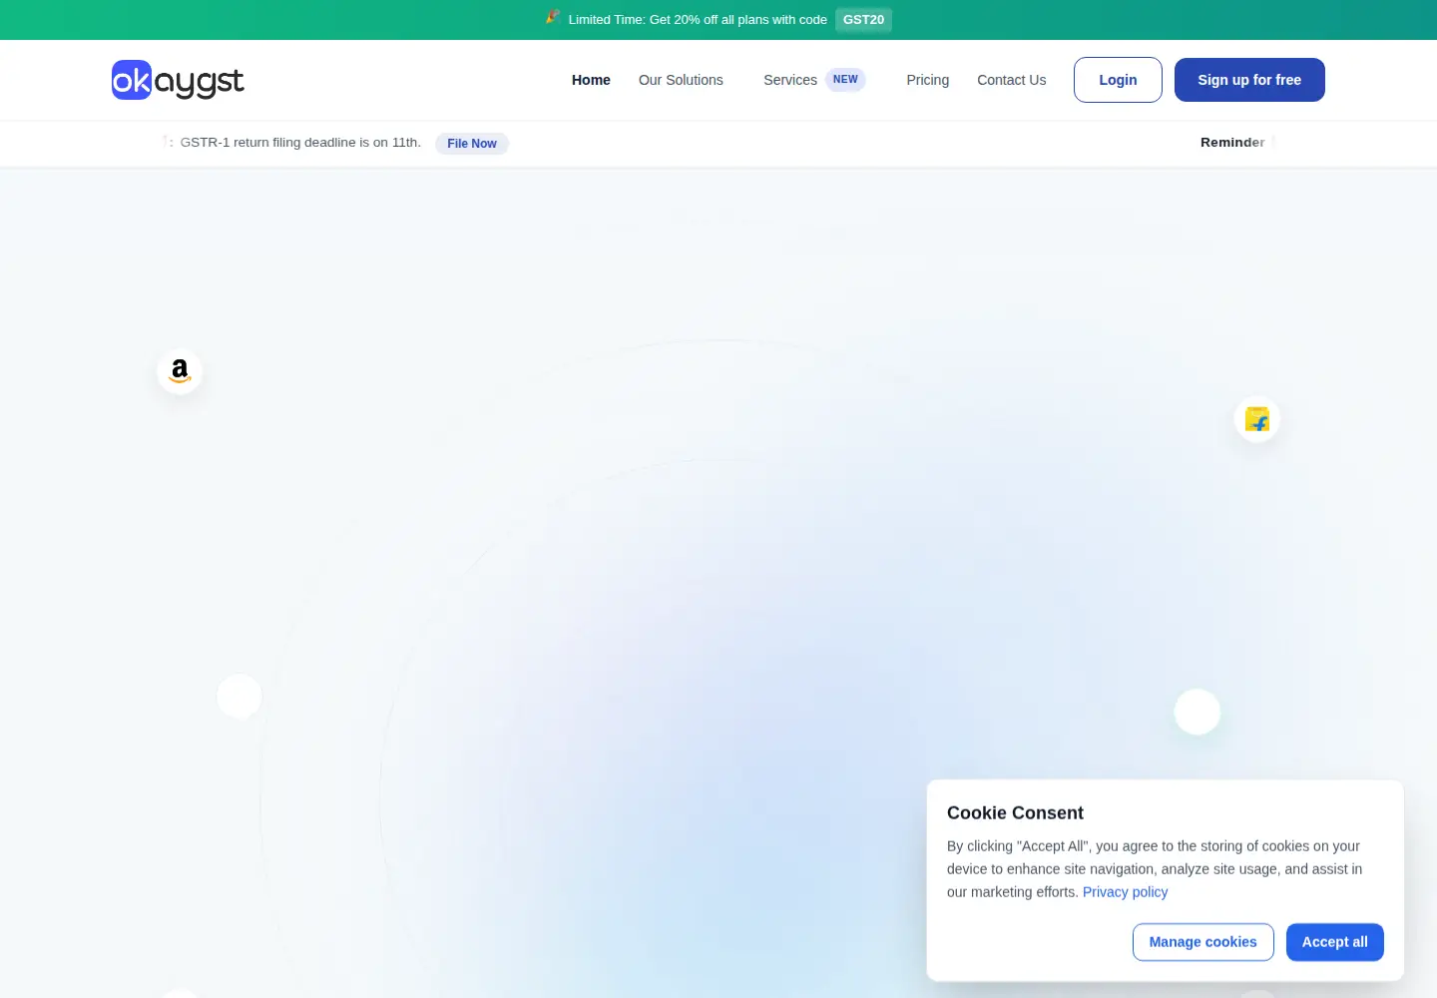The image size is (1437, 998).
Task: Open the Our Solutions menu
Action: point(681,80)
